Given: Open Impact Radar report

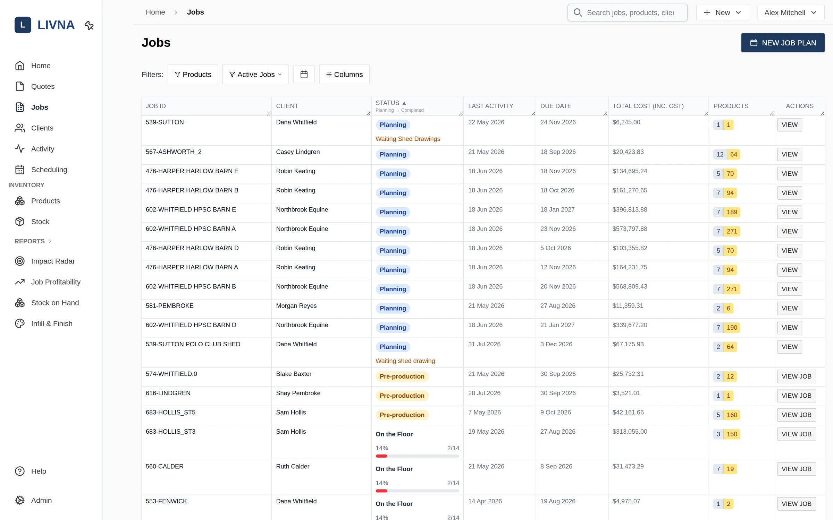Looking at the screenshot, I should click(45, 261).
